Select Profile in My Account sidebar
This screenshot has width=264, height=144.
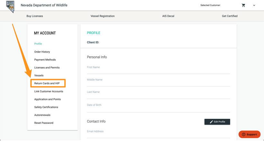tap(38, 44)
